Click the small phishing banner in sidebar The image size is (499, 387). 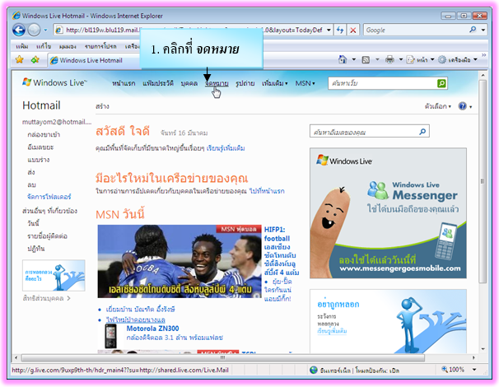(54, 275)
